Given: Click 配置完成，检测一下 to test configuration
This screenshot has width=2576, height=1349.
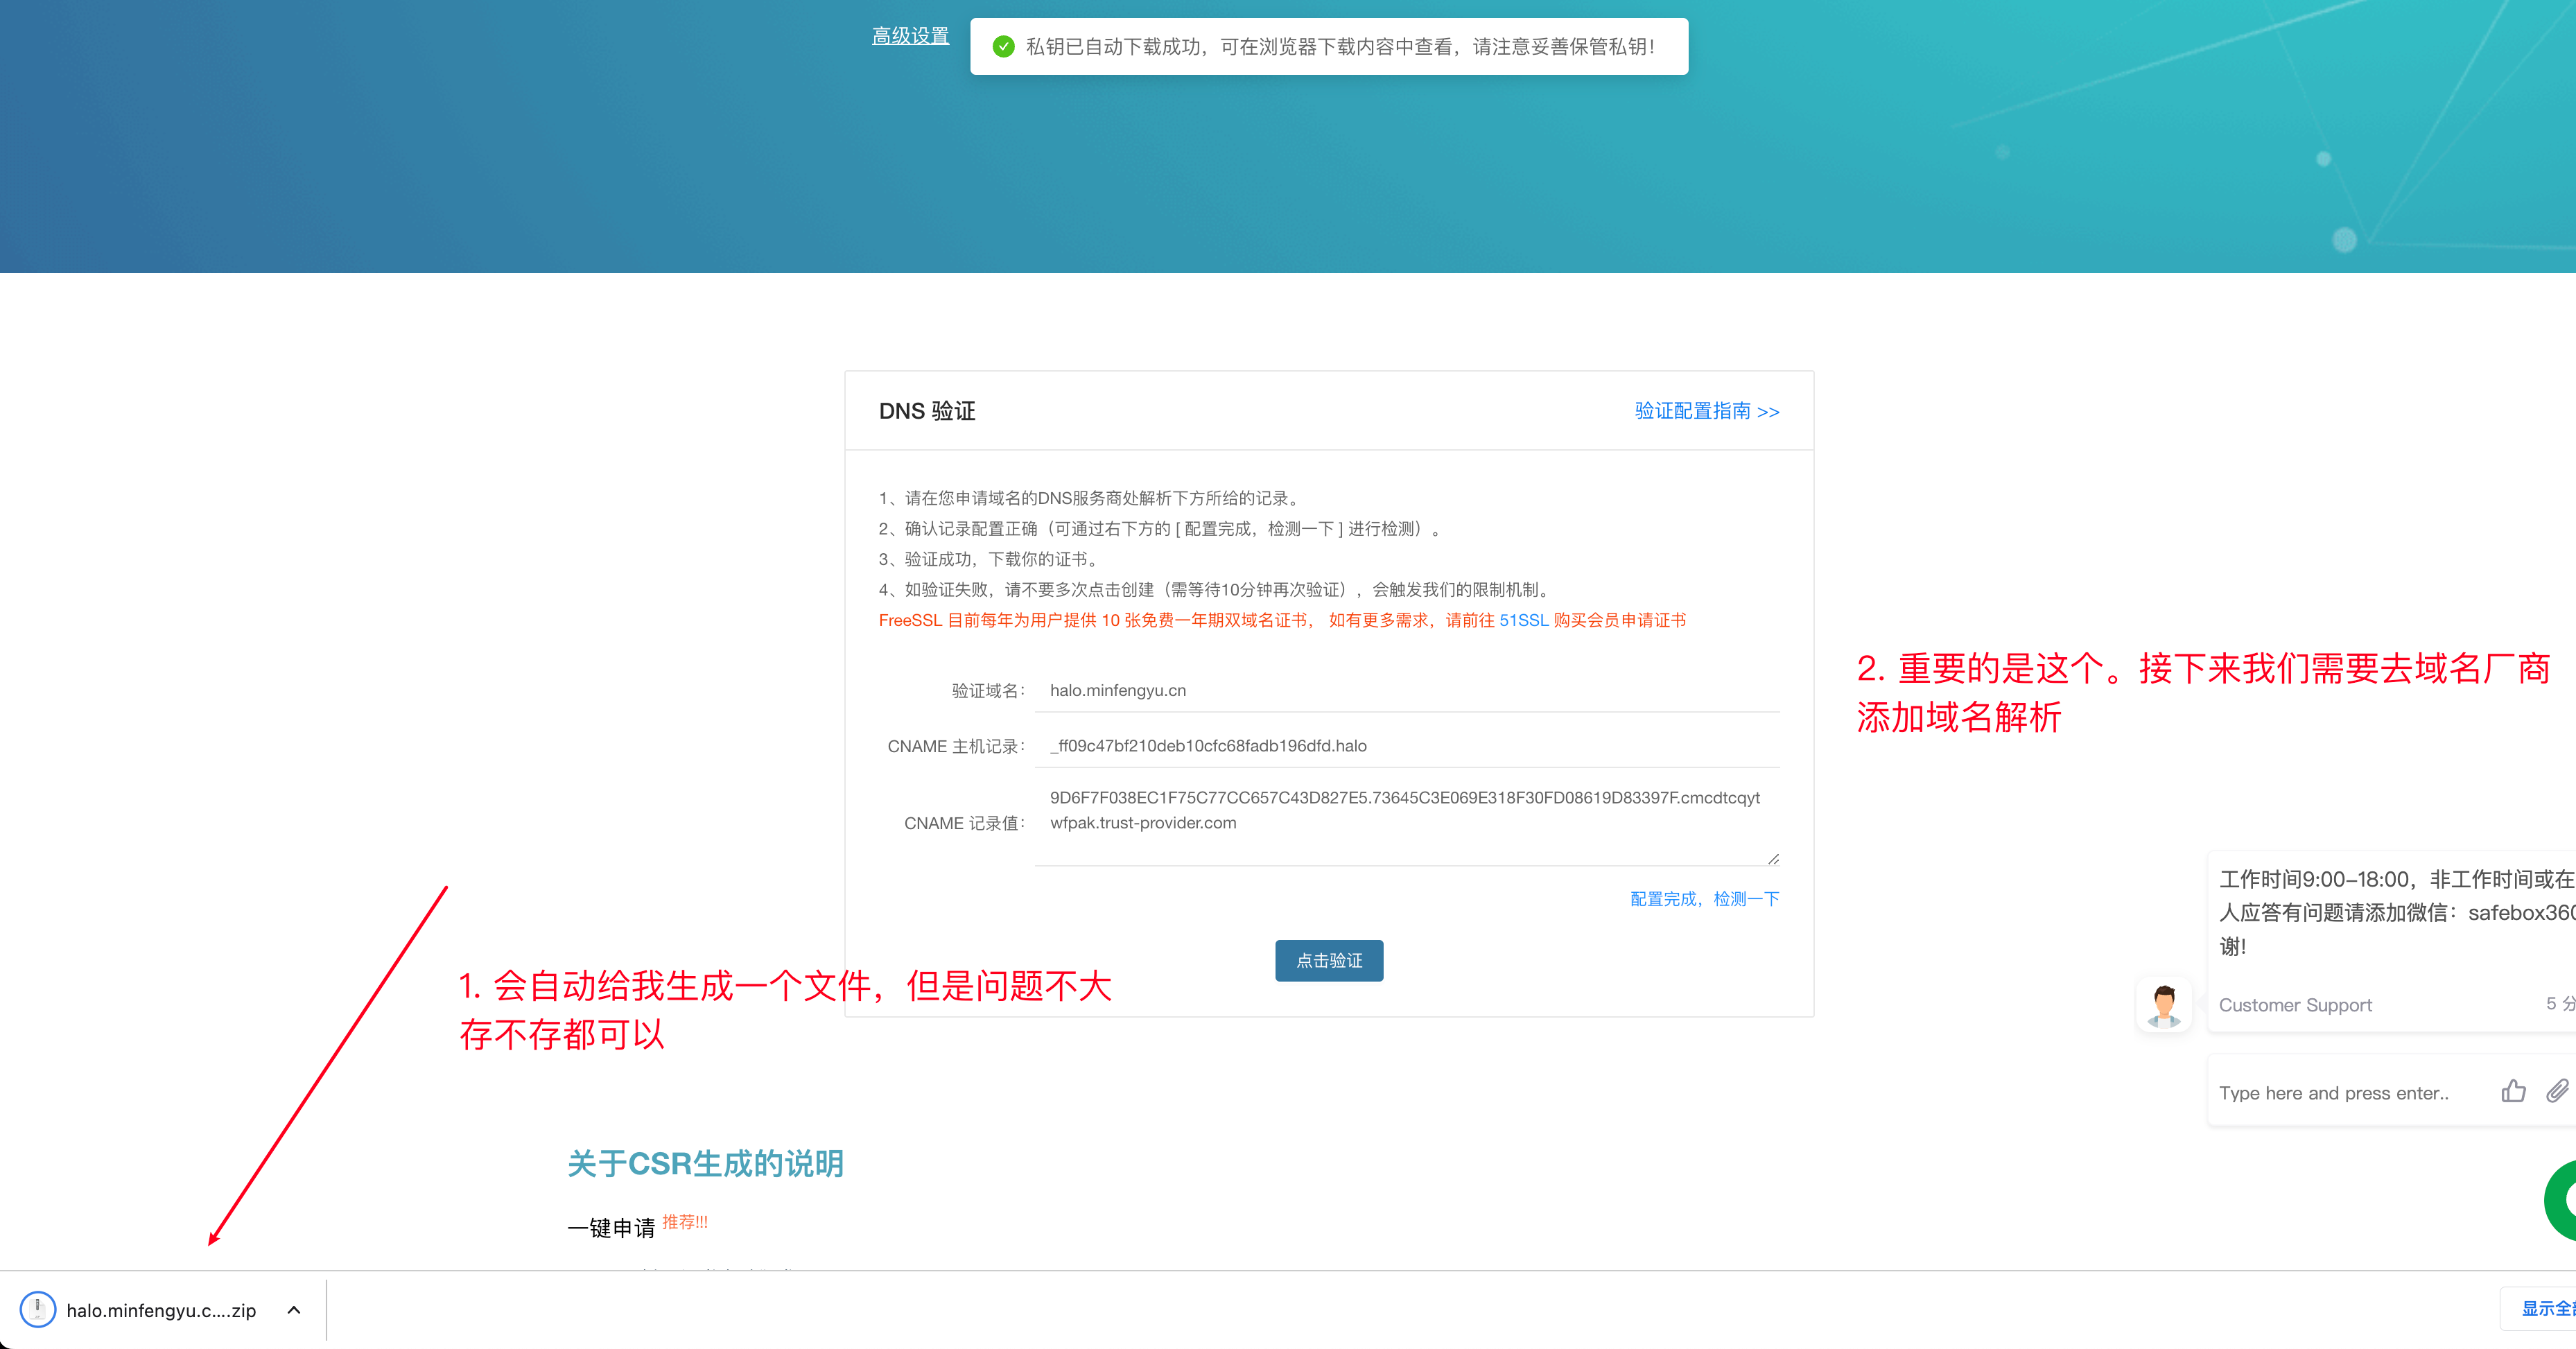Looking at the screenshot, I should coord(1703,898).
